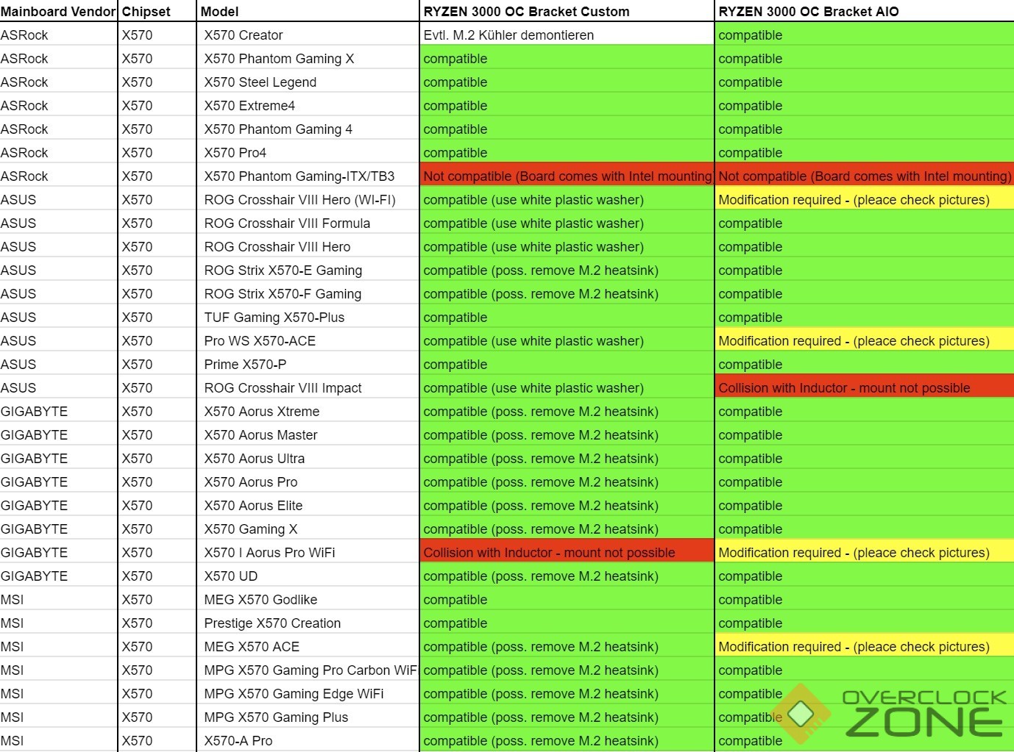Click the AIO 'compatible' cell for Prime X570-P
Image resolution: width=1014 pixels, height=752 pixels.
tap(864, 364)
